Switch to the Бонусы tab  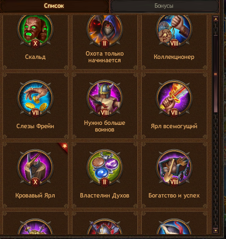coord(164,6)
